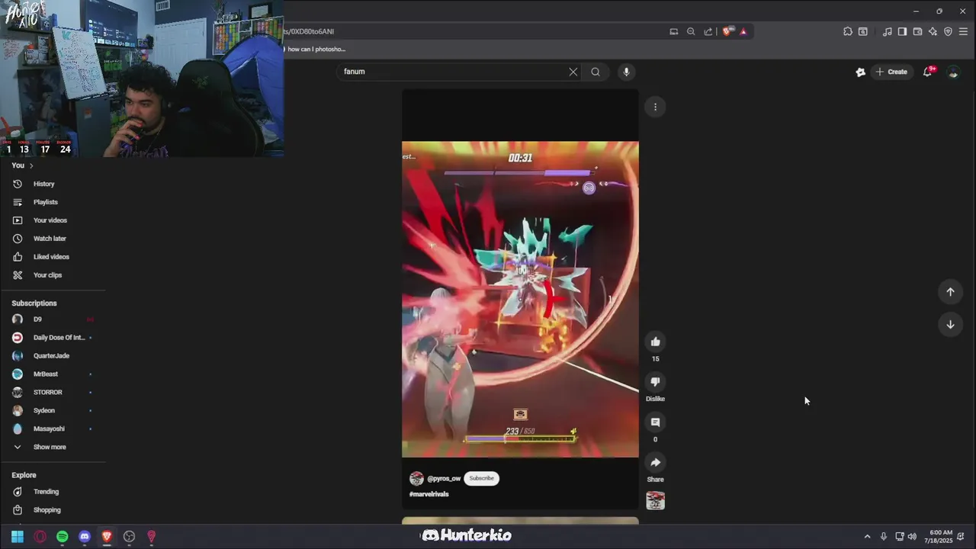Go to the next short
This screenshot has width=976, height=549.
pyautogui.click(x=950, y=325)
